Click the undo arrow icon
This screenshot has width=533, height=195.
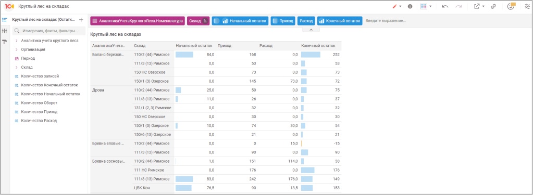(444, 6)
